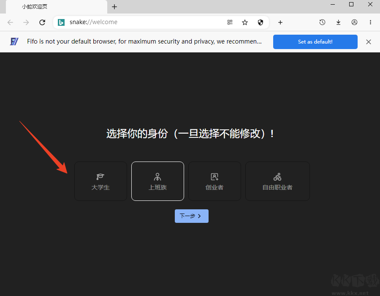Open the browser three-dot menu
Viewport: 380px width, 296px height.
(370, 22)
